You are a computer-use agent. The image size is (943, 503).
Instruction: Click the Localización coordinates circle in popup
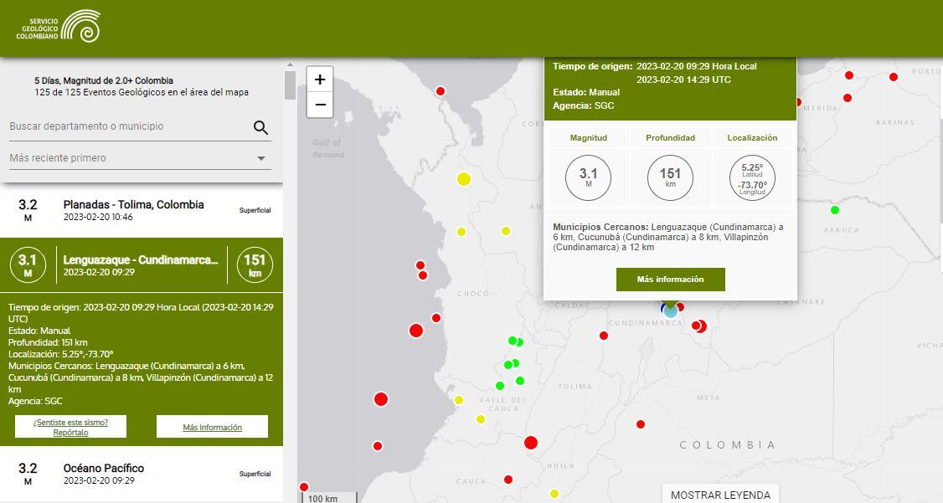coord(752,177)
